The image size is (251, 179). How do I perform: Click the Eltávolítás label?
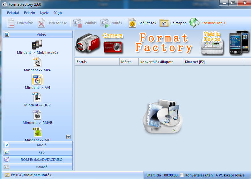25,23
